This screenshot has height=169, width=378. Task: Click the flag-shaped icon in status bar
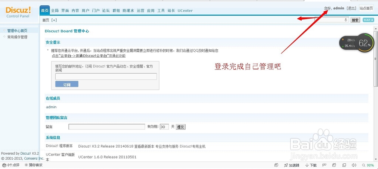click(x=324, y=165)
